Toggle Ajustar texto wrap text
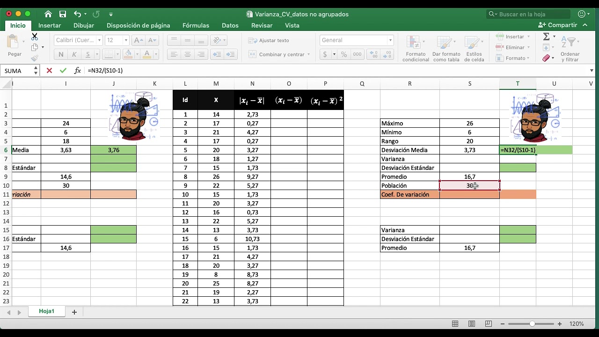Screen dimensions: 599x337 269,40
